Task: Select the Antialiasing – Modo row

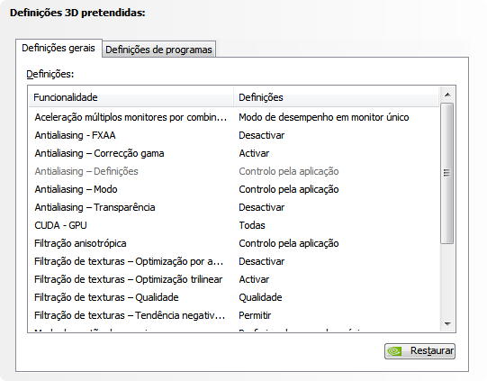Action: pyautogui.click(x=234, y=189)
